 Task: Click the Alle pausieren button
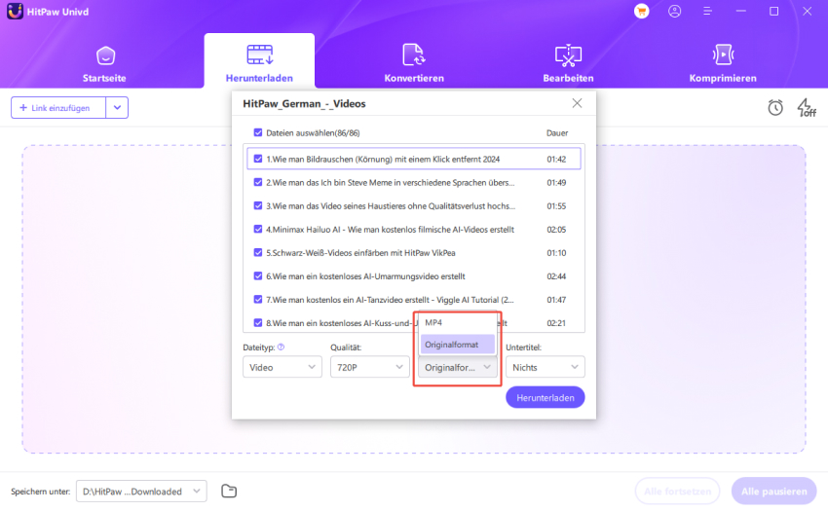pos(773,492)
